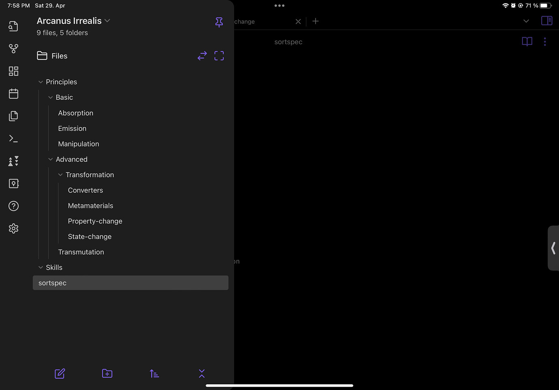Open Obsidian settings from the sidebar
This screenshot has width=559, height=390.
pos(13,228)
